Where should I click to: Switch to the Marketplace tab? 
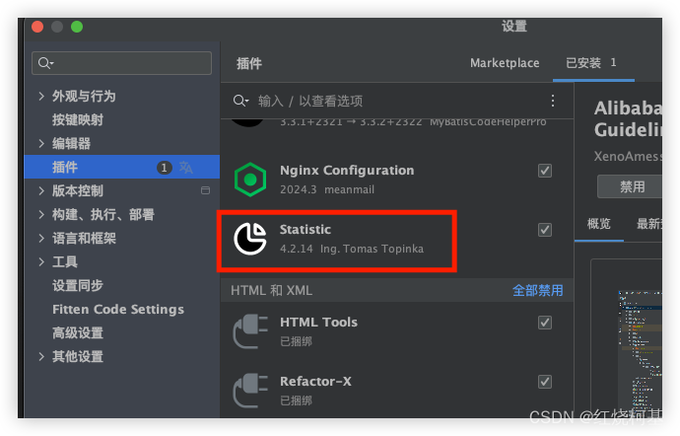coord(505,63)
